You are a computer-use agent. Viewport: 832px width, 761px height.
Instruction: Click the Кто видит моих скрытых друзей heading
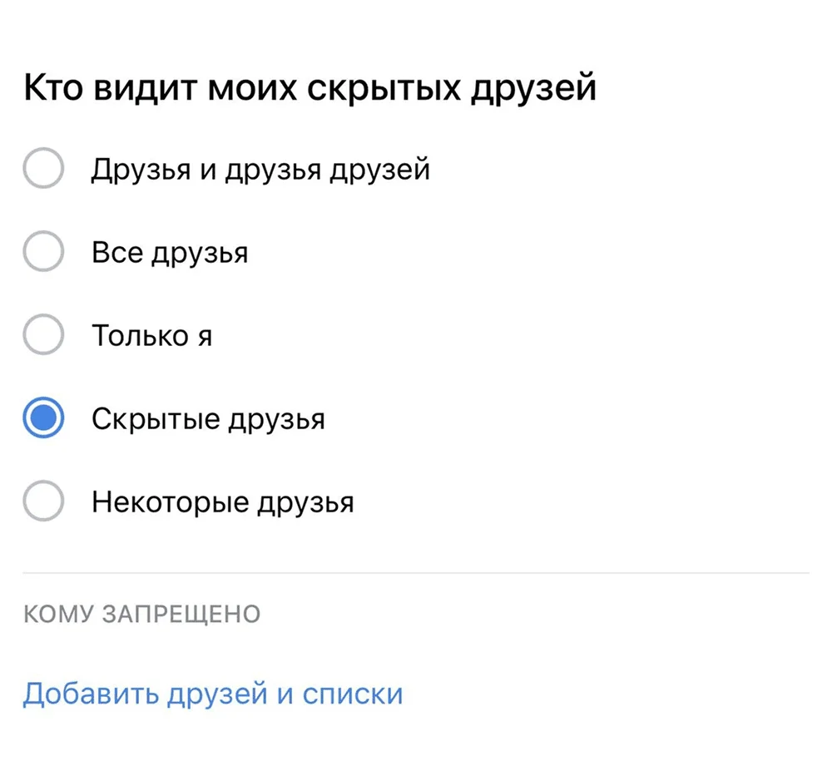click(310, 88)
